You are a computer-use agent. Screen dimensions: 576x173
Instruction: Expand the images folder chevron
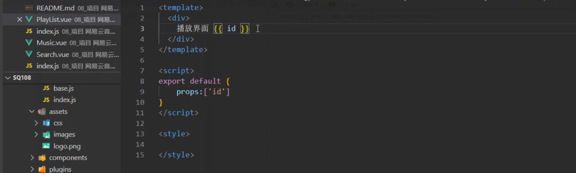tap(36, 134)
